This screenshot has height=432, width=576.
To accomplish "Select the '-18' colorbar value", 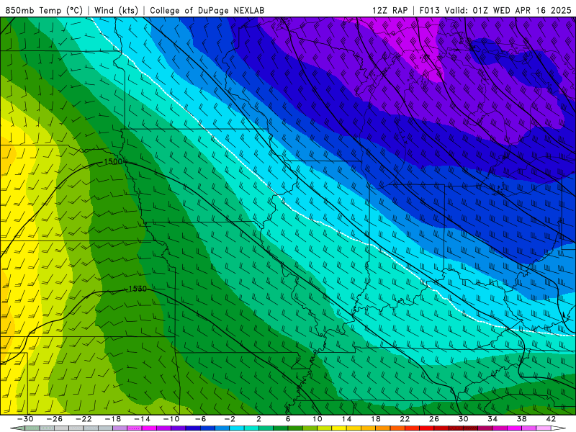I will [113, 419].
